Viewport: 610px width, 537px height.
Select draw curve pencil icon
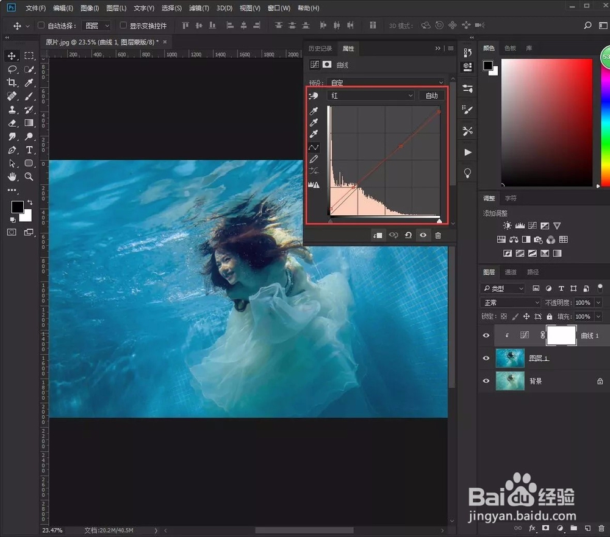[x=314, y=159]
